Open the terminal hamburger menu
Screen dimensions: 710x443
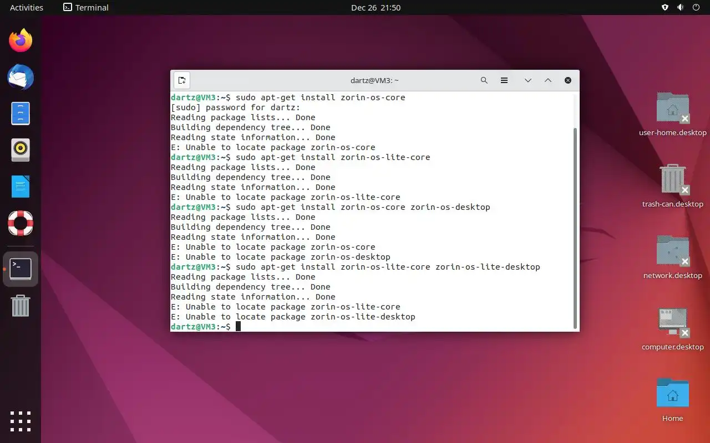(504, 80)
